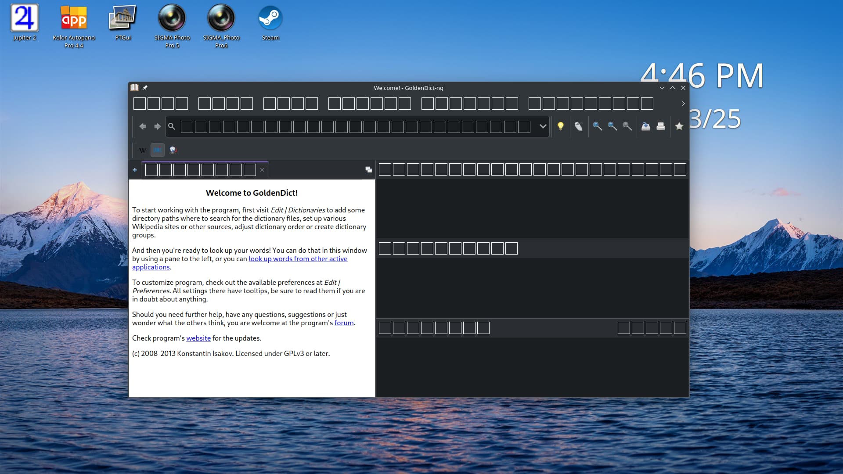The height and width of the screenshot is (474, 843).
Task: Pronounce the word with the speaker icon
Action: point(578,126)
